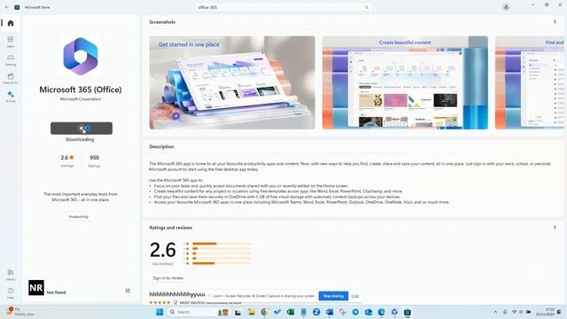Show hidden system tray icons

(x=495, y=312)
